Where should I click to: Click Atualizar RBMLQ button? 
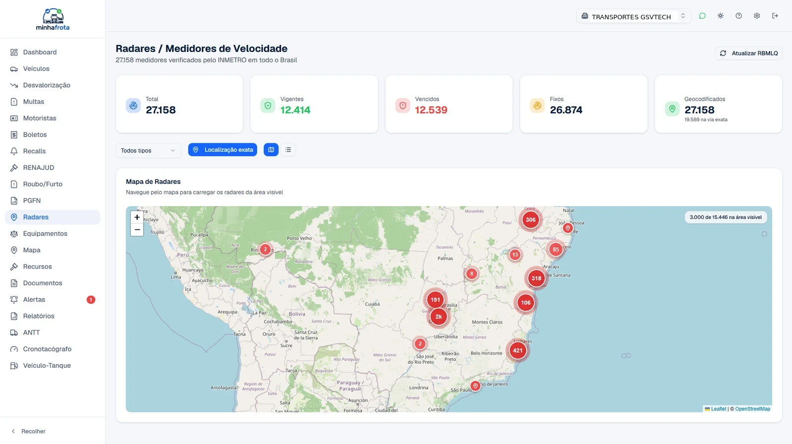coord(749,53)
